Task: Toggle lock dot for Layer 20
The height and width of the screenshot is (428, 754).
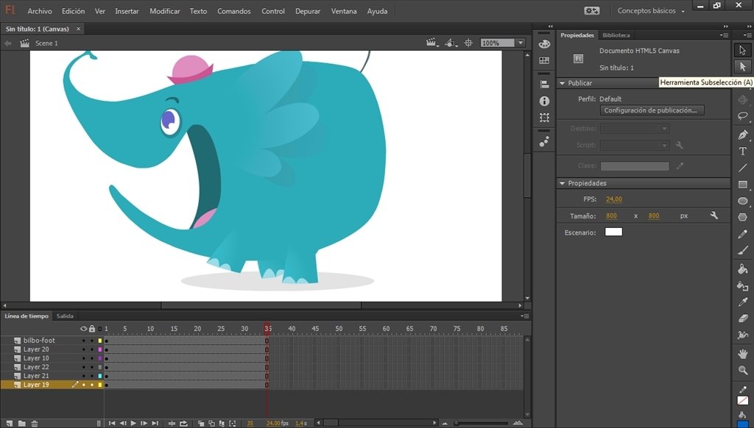Action: [92, 350]
